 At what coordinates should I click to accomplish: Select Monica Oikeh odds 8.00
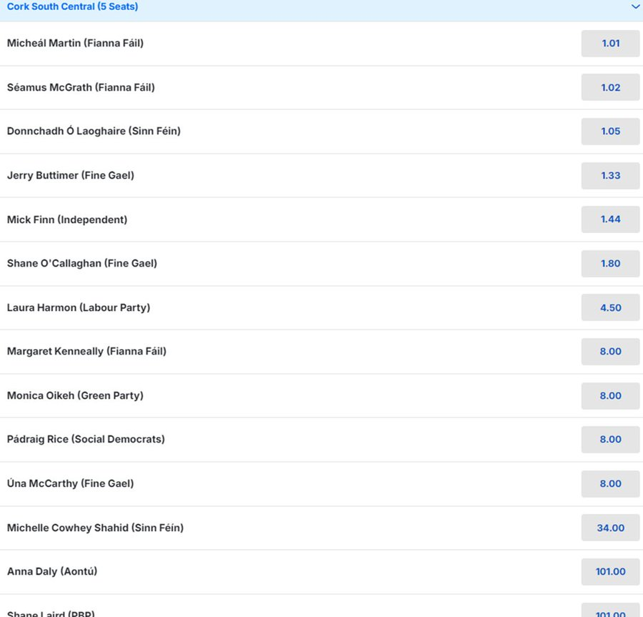click(x=610, y=396)
